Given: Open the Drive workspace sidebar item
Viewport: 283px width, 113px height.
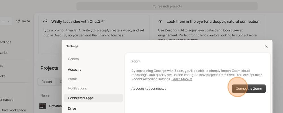Looking at the screenshot, I should (x=13, y=110).
